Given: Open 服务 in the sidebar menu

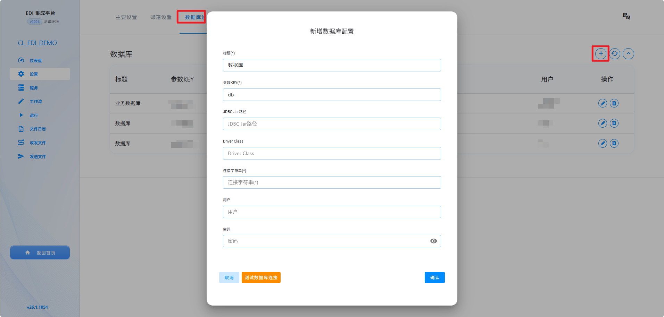Looking at the screenshot, I should point(34,88).
